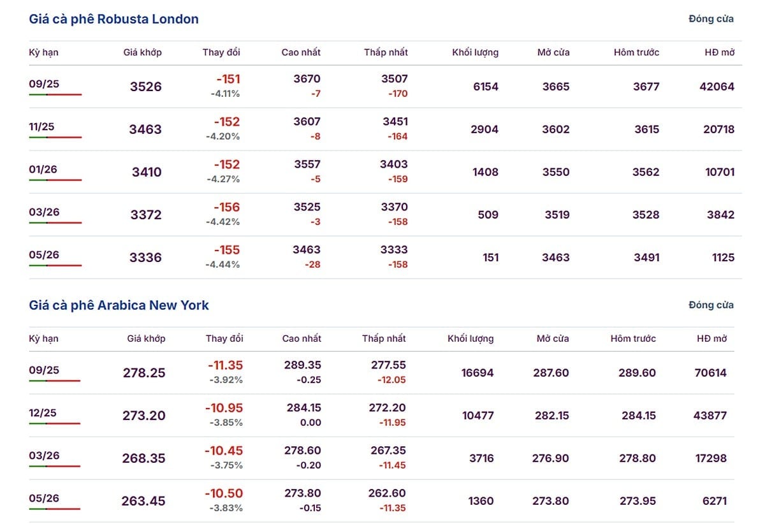Sort Robusta table by Thay đổi column
The height and width of the screenshot is (524, 765).
(x=221, y=52)
